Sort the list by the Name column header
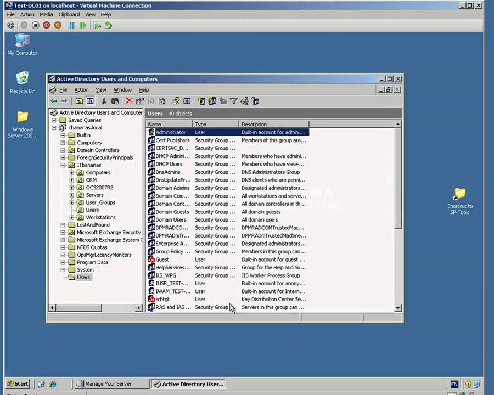 coord(169,124)
